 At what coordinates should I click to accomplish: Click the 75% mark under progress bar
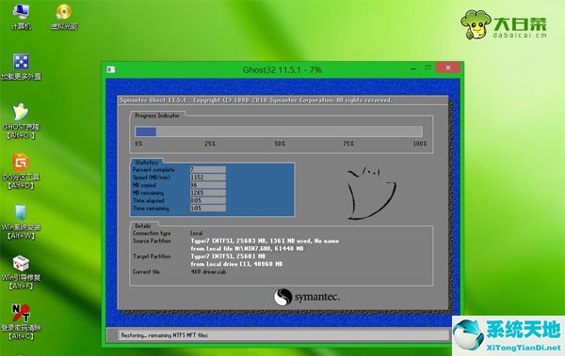[348, 144]
